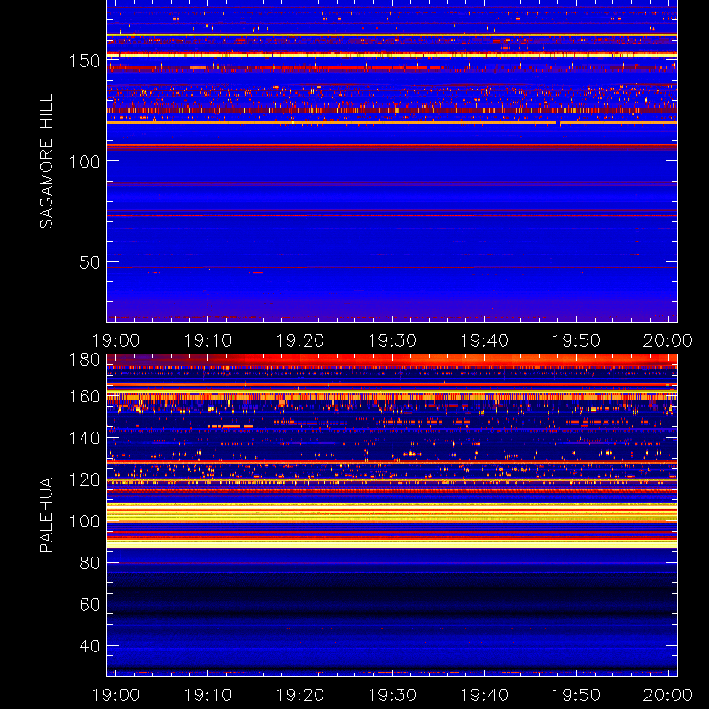Viewport: 709px width, 709px height.
Task: Click the 80 tick label on Palehua axis
Action: click(x=90, y=563)
